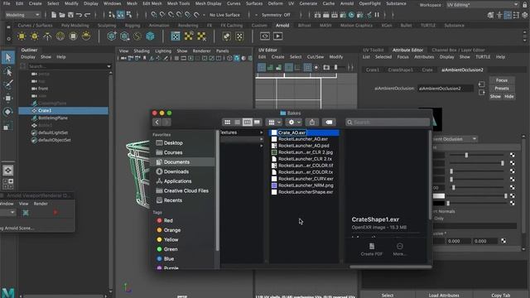Image resolution: width=530 pixels, height=298 pixels.
Task: Click the output connection icon below input icon
Action: (x=482, y=92)
